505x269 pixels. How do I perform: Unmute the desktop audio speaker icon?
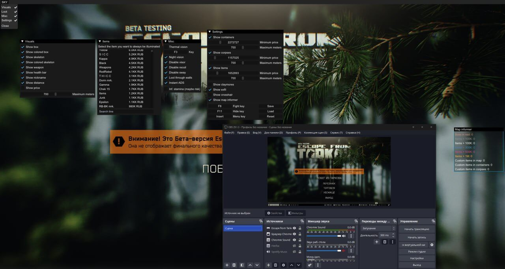pos(344,250)
